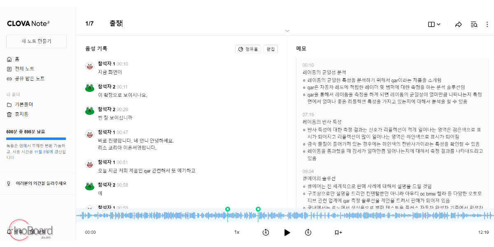Rewind 5 seconds button
Image resolution: width=494 pixels, height=247 pixels.
(266, 232)
